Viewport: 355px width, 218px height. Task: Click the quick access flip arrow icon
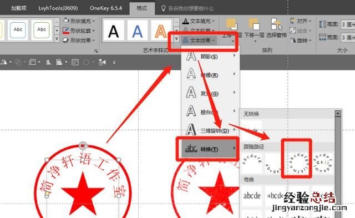(102, 62)
